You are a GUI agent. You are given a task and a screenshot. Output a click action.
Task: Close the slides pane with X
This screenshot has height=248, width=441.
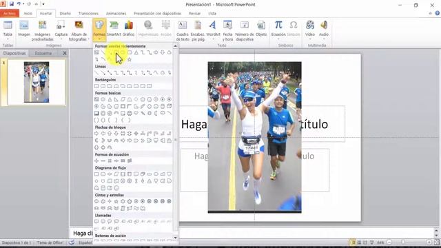[x=65, y=53]
